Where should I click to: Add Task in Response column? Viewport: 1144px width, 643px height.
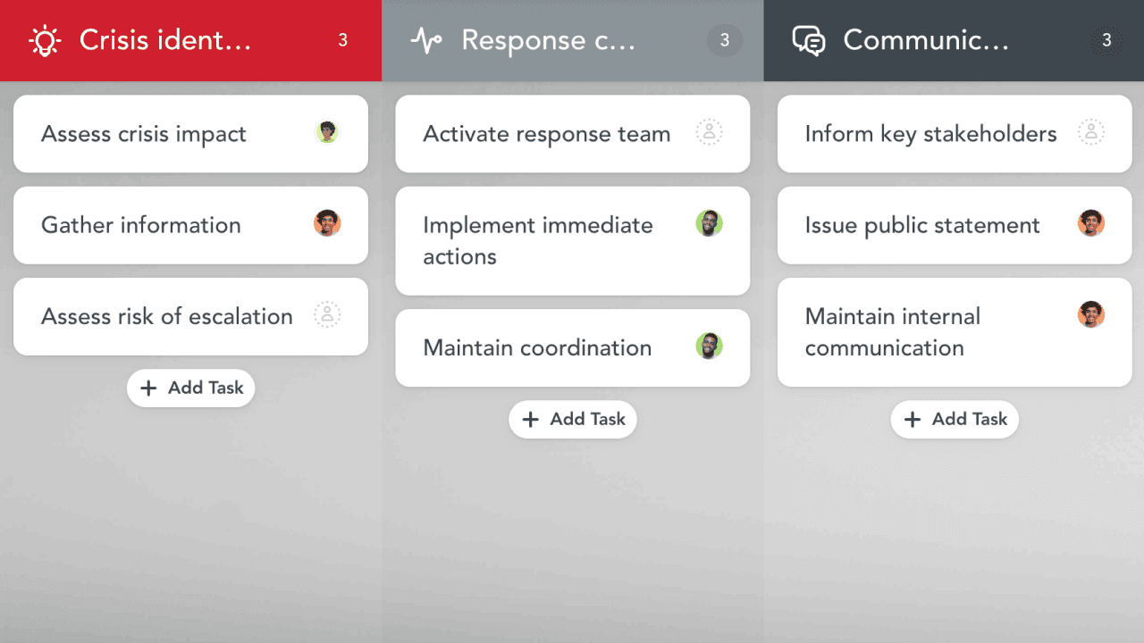pyautogui.click(x=573, y=419)
